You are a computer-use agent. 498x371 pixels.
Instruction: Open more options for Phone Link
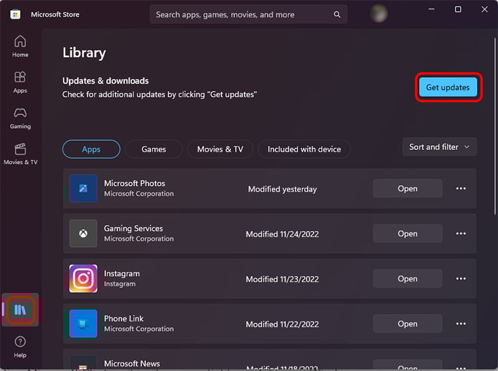tap(461, 324)
